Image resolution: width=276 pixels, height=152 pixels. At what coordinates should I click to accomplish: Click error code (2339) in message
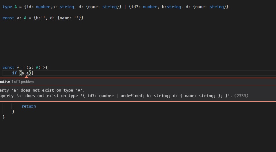[x=241, y=96]
